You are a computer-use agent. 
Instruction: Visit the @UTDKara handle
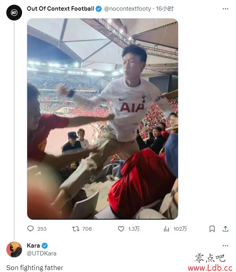point(41,253)
